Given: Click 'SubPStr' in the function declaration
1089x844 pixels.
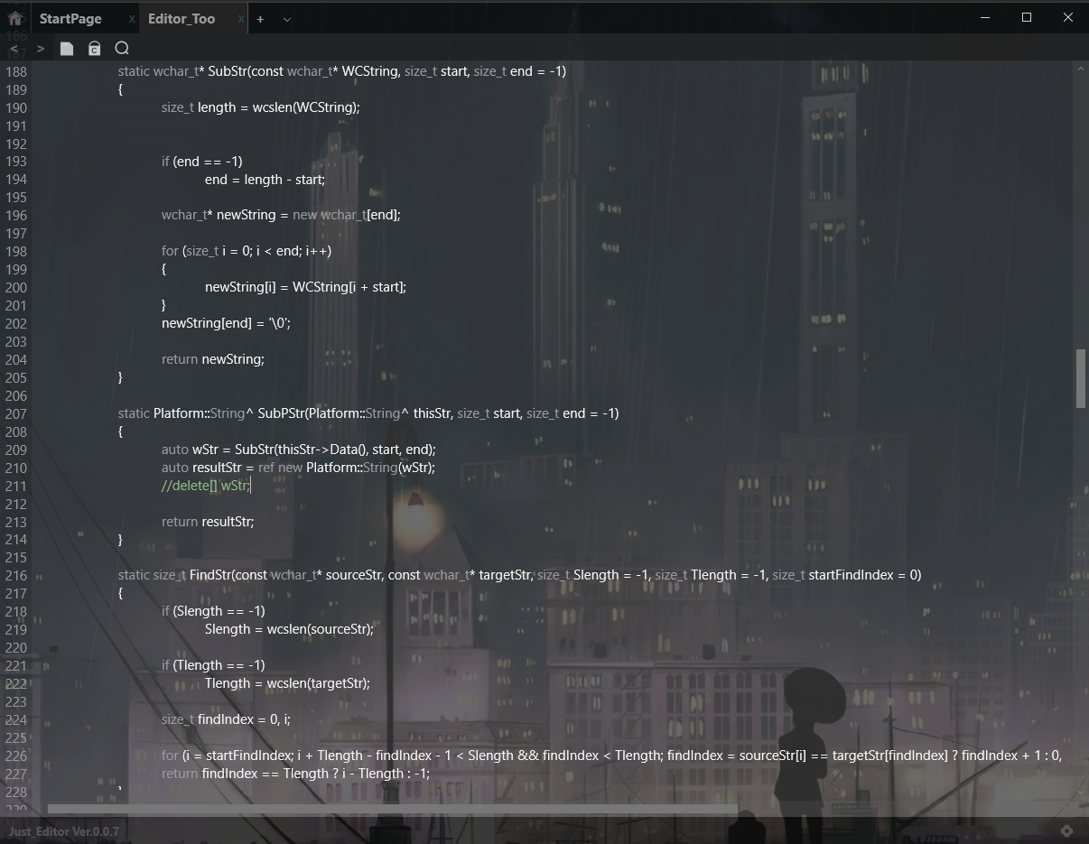Looking at the screenshot, I should click(280, 413).
